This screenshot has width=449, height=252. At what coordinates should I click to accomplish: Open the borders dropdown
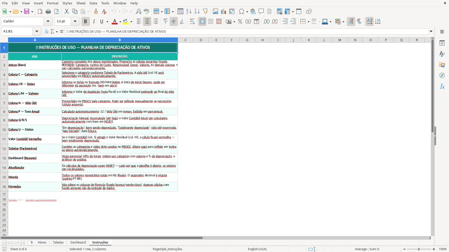pos(309,22)
